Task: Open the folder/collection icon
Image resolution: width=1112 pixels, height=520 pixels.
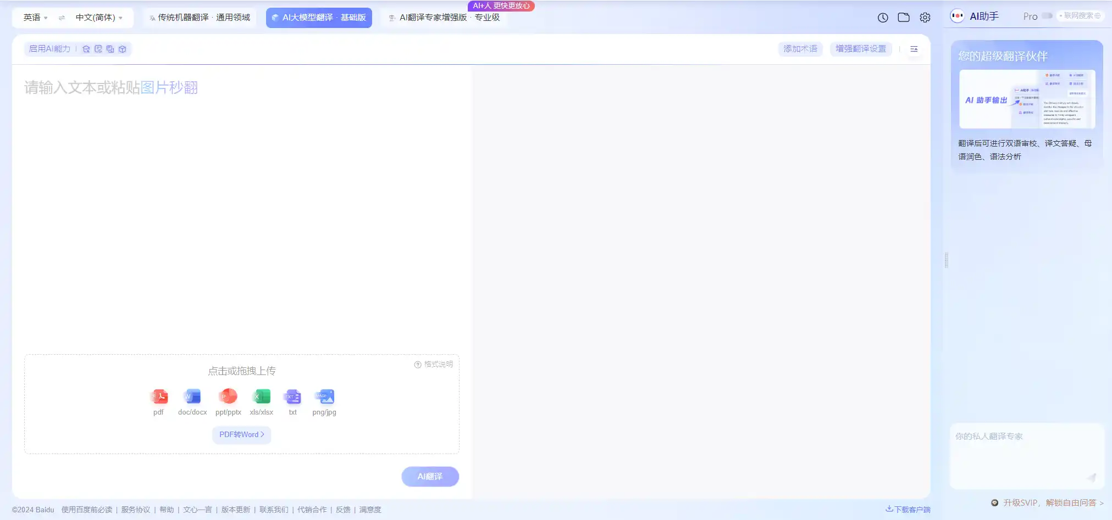Action: (x=904, y=18)
